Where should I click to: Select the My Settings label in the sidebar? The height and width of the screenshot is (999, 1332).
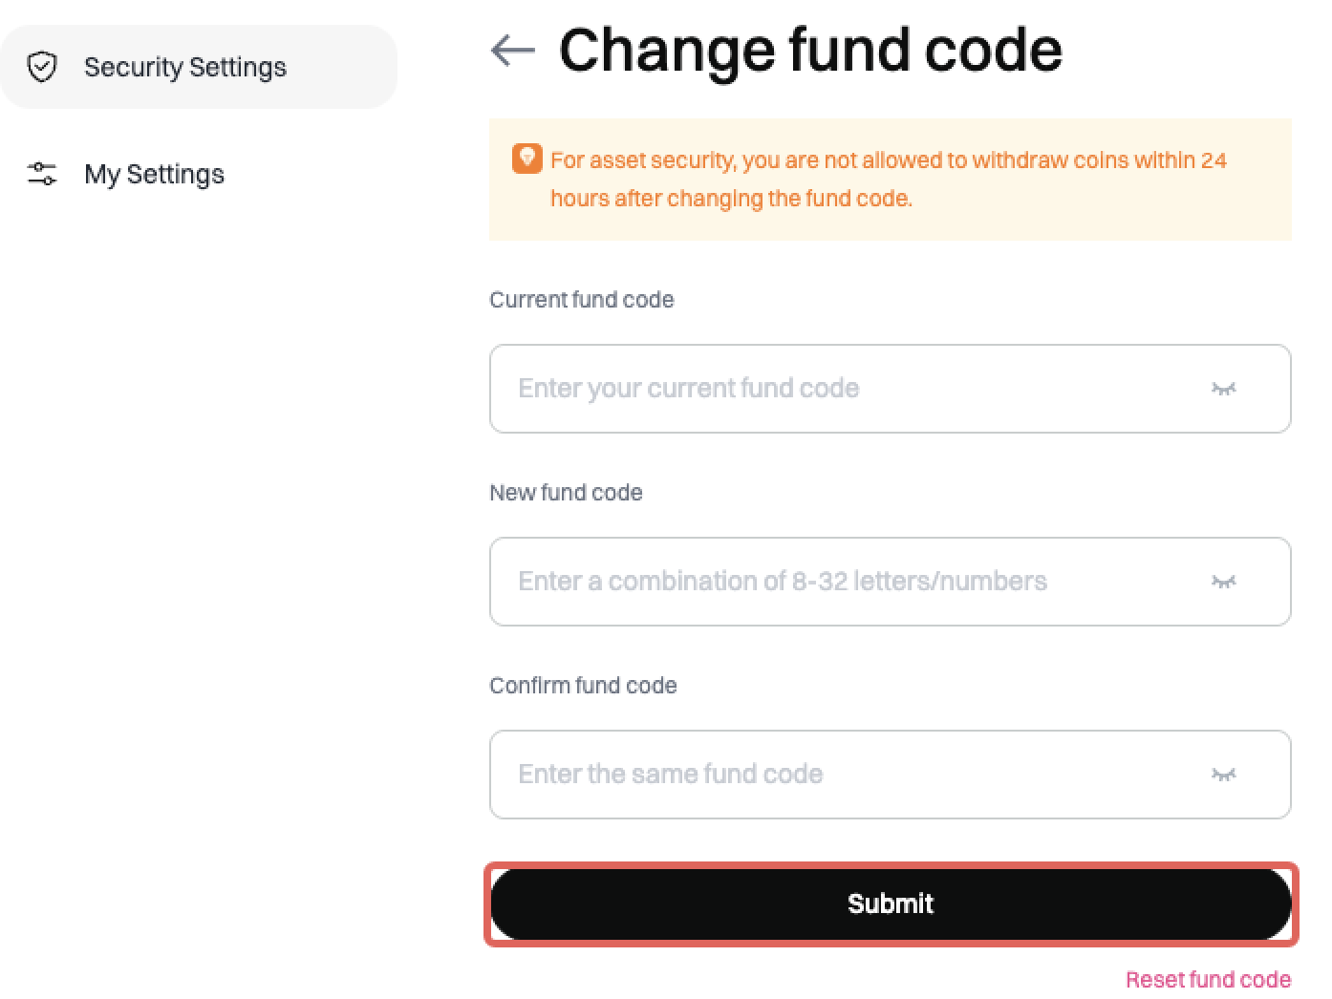click(154, 174)
